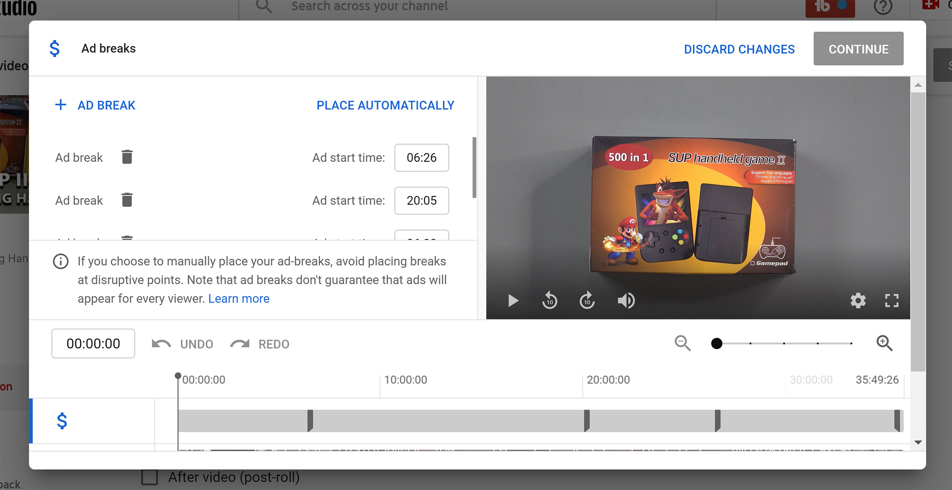Skip forward 10 seconds in preview
952x490 pixels.
coord(587,300)
